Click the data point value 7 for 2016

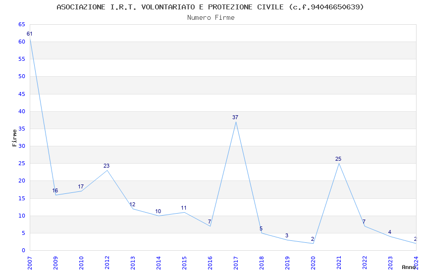(x=210, y=222)
